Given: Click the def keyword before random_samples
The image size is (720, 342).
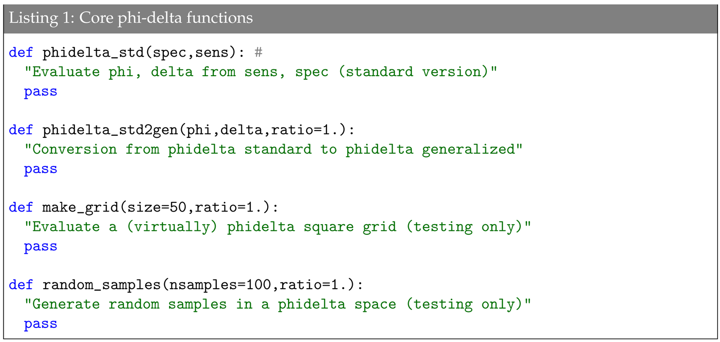Looking at the screenshot, I should coord(21,285).
